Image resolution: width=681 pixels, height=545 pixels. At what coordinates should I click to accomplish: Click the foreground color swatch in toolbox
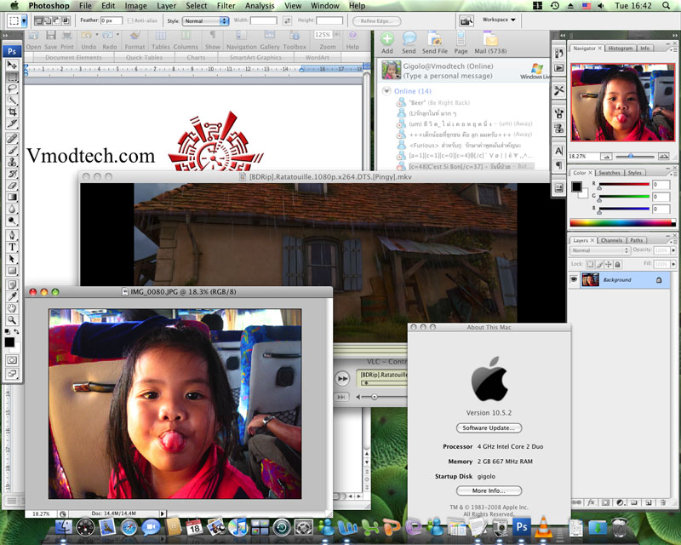pyautogui.click(x=9, y=342)
